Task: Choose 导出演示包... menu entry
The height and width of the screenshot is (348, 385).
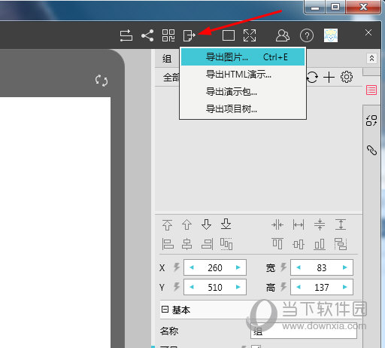Action: (243, 92)
